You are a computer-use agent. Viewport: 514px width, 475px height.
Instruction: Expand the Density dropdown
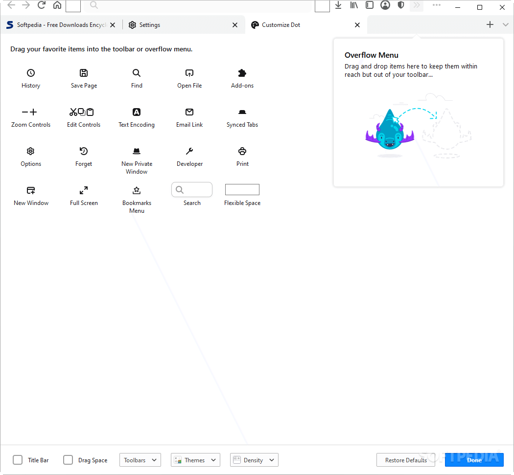point(254,460)
